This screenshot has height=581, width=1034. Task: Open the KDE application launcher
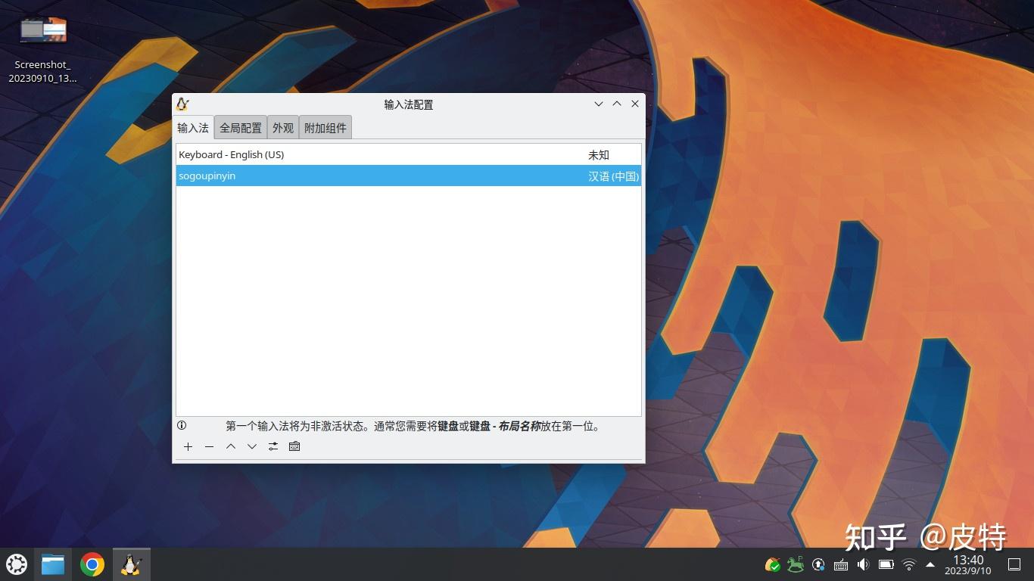[17, 564]
